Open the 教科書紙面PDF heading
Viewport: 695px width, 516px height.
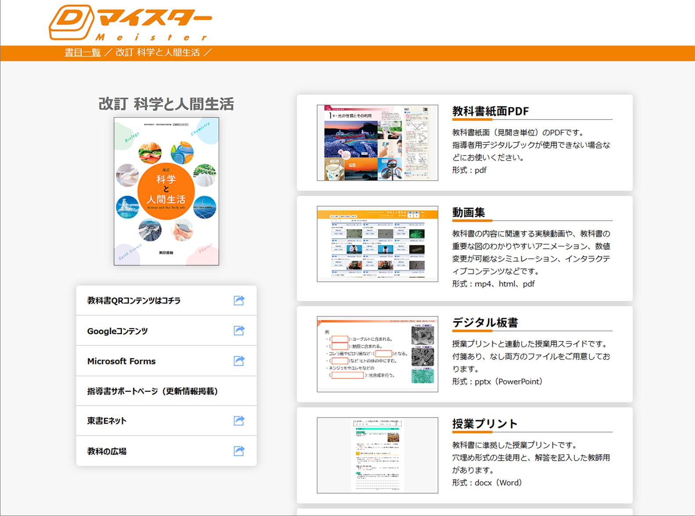(490, 111)
